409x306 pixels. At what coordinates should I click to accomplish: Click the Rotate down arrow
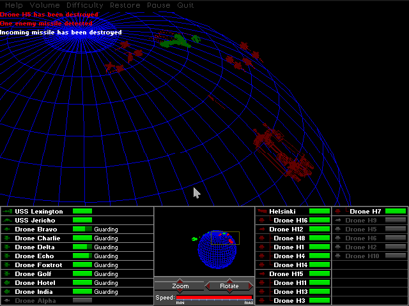pos(229,291)
